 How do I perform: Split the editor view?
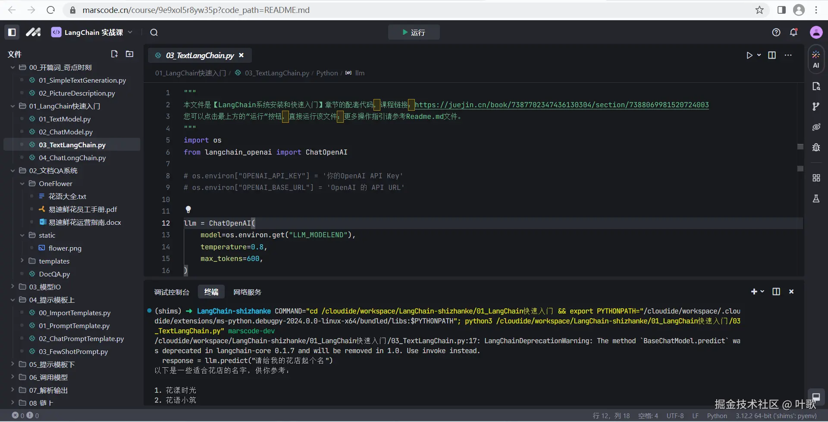(x=772, y=55)
